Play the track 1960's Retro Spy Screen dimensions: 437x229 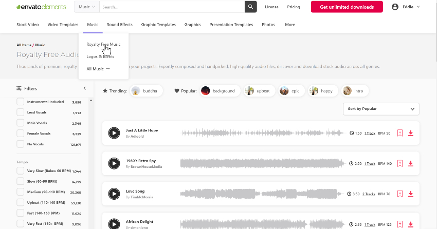pos(114,163)
